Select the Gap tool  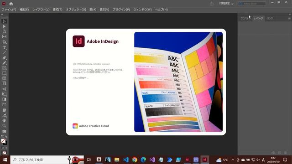pyautogui.click(x=4, y=36)
